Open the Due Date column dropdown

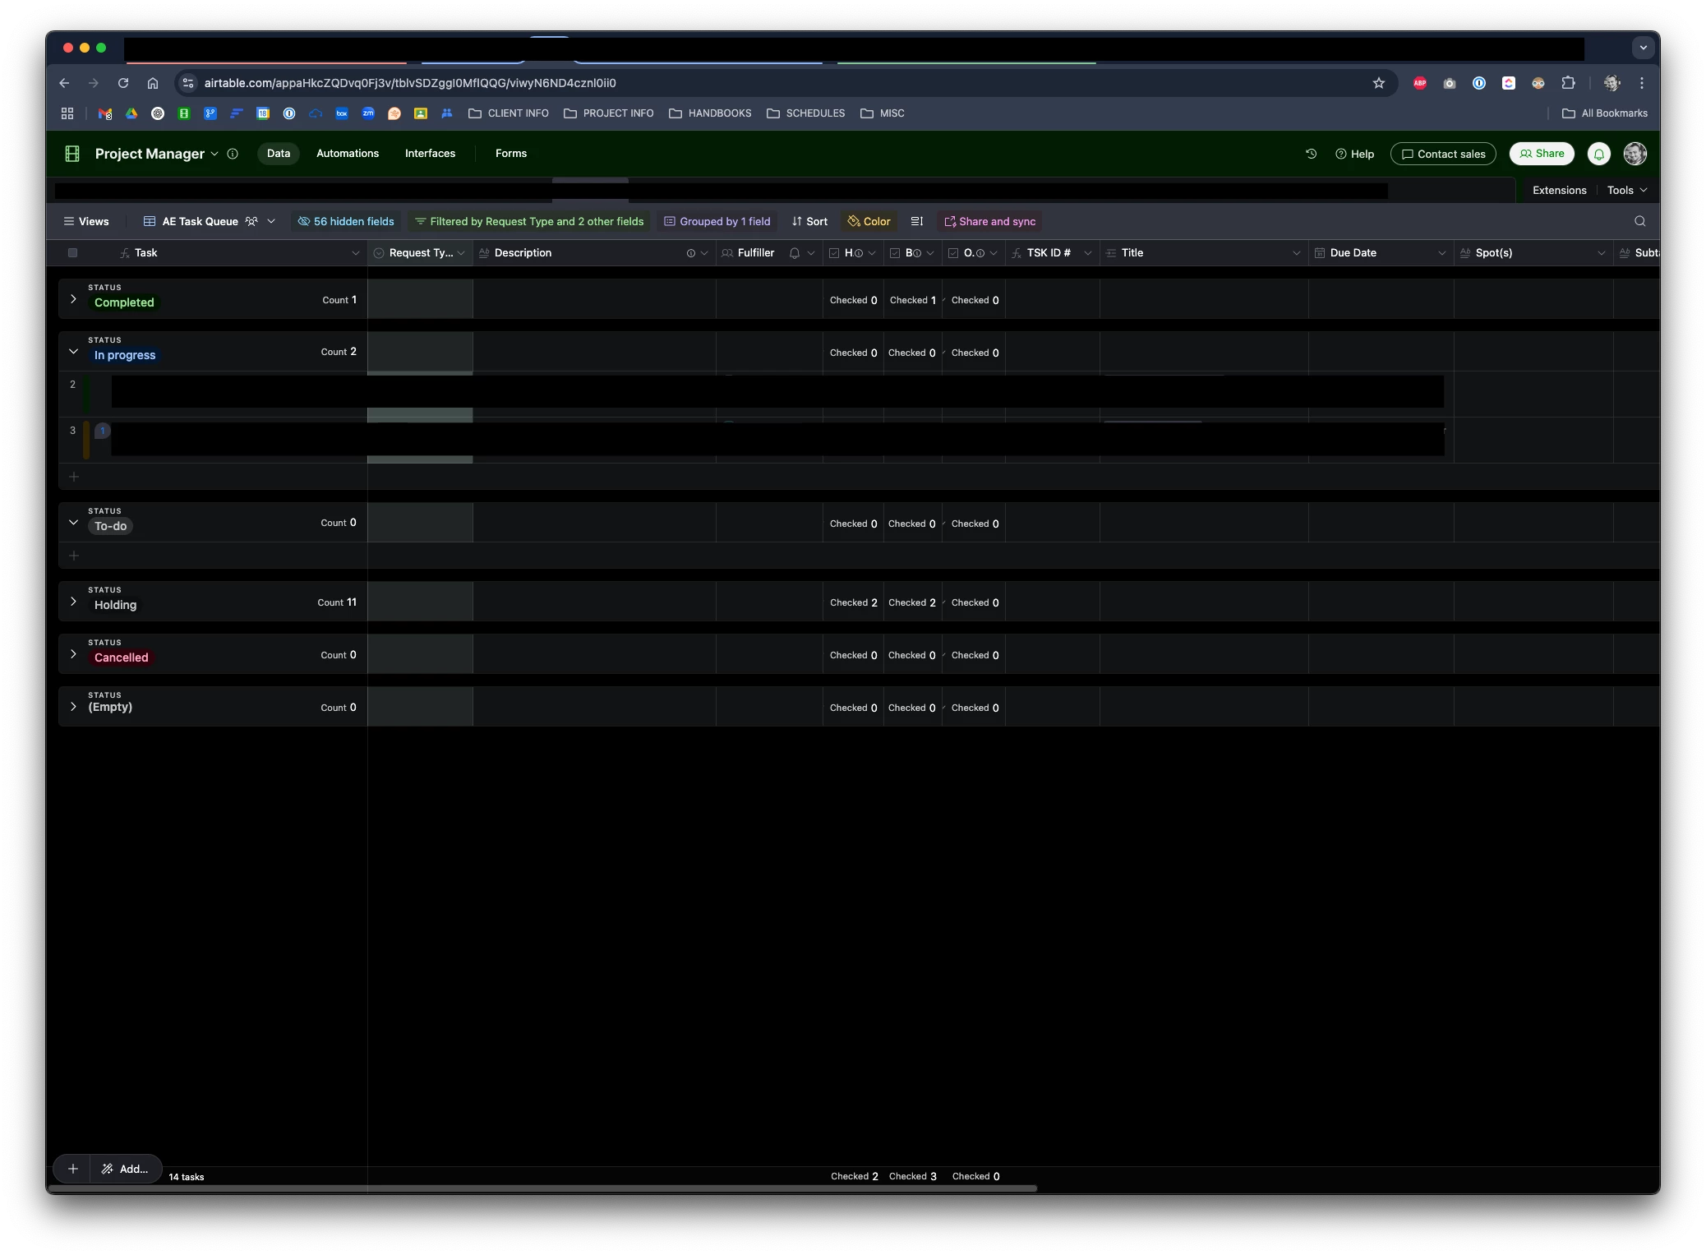tap(1441, 253)
